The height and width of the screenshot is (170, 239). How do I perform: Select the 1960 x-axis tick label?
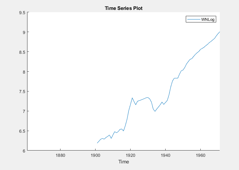click(200, 155)
